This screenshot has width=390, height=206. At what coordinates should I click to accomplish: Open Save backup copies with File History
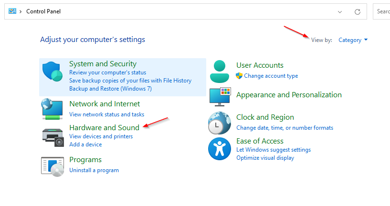coord(130,81)
